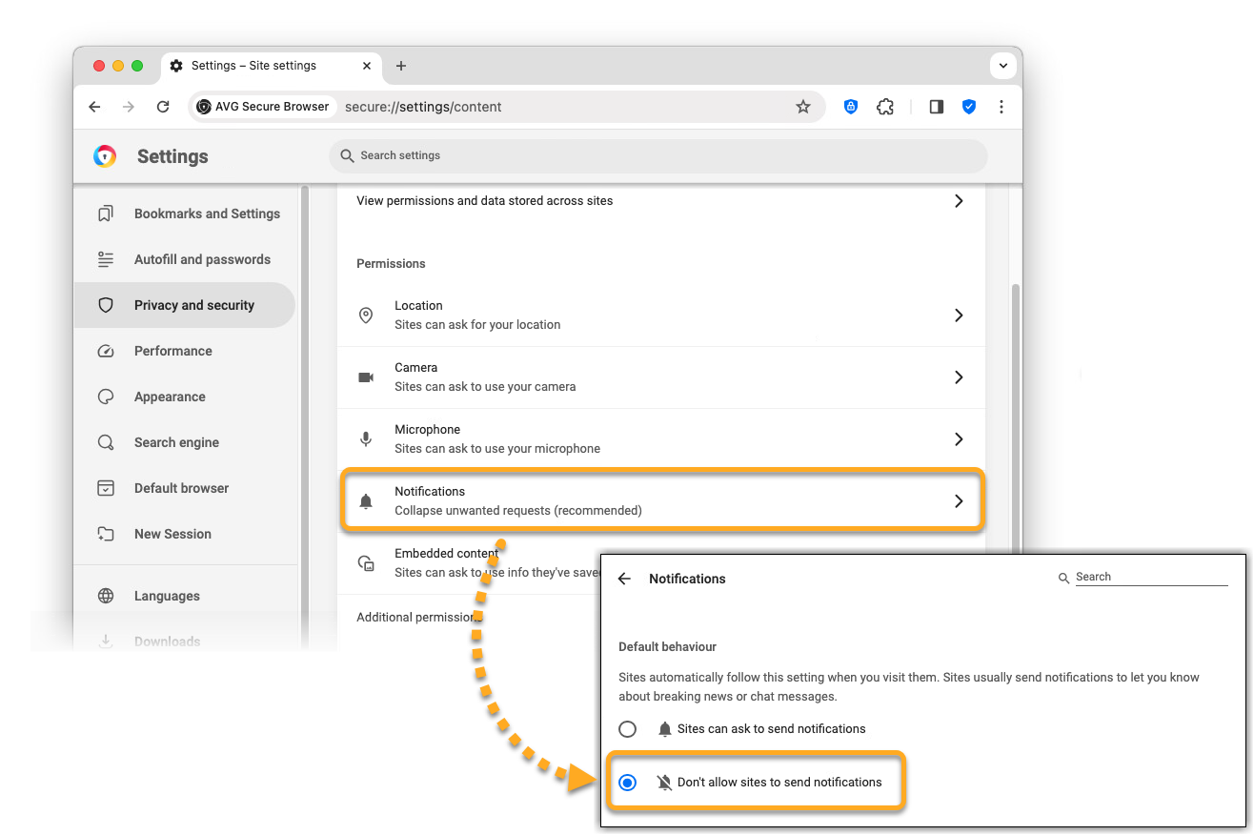Image resolution: width=1254 pixels, height=835 pixels.
Task: Select Sites can ask to send notifications
Action: (x=627, y=729)
